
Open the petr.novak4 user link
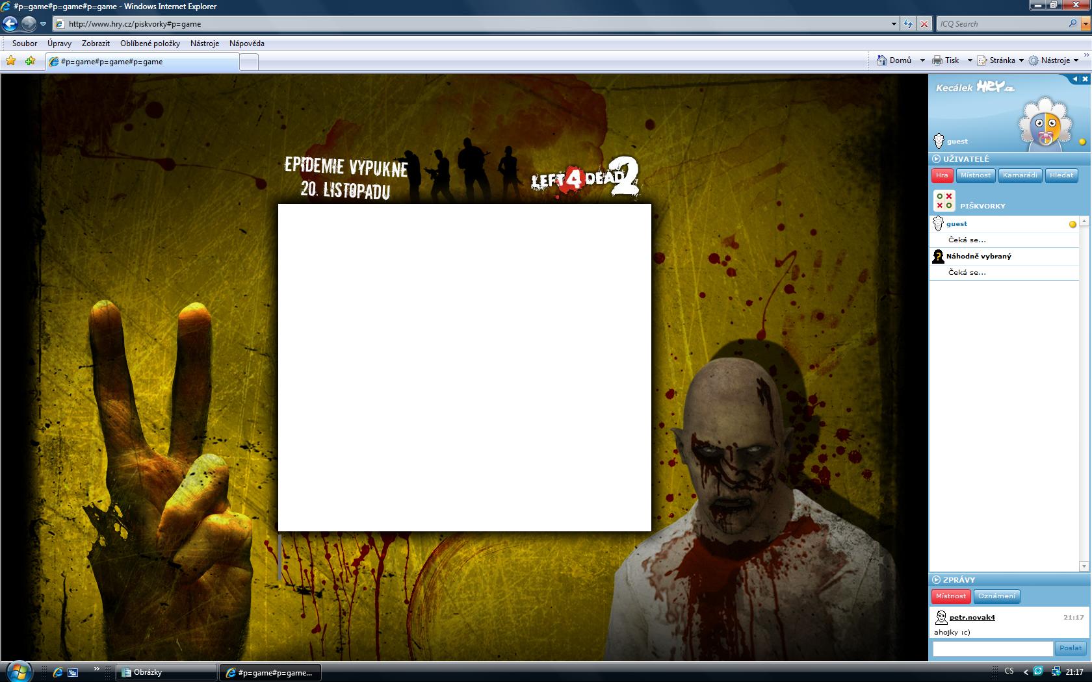pyautogui.click(x=972, y=617)
